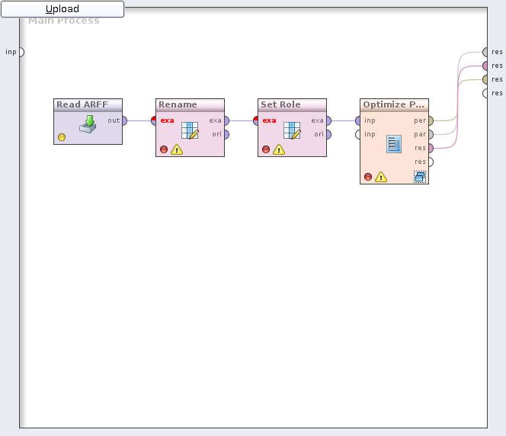Select the Set Role operator table-edit icon

point(293,130)
